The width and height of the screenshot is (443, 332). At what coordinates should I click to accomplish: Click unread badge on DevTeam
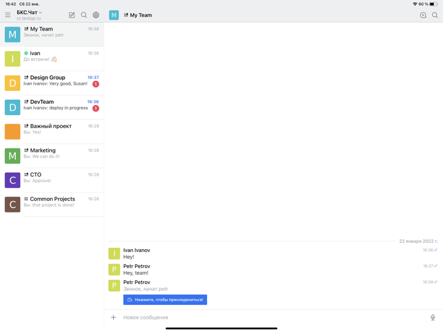[96, 108]
